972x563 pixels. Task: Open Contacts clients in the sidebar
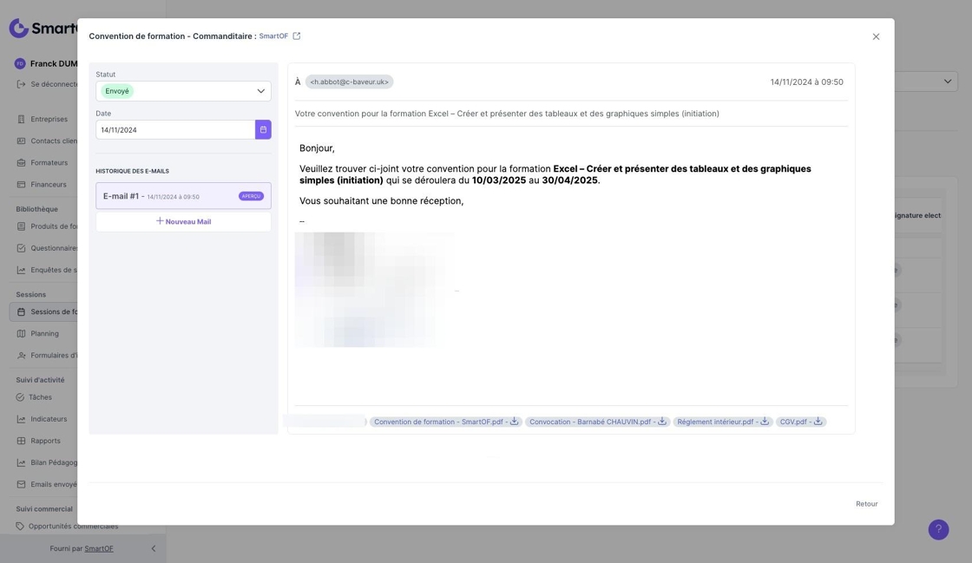(54, 141)
